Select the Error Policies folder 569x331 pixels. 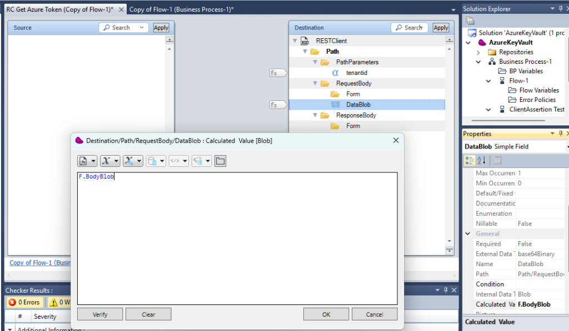(x=537, y=100)
